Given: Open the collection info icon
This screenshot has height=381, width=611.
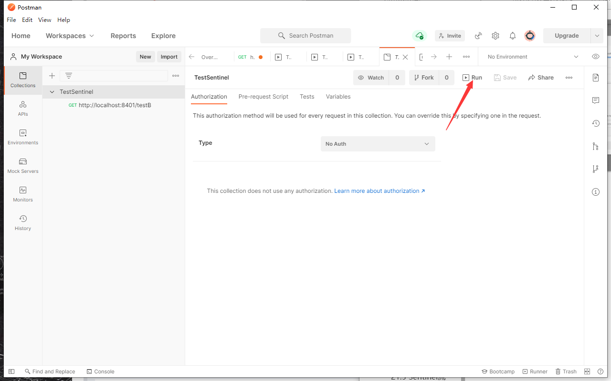Looking at the screenshot, I should coord(595,192).
